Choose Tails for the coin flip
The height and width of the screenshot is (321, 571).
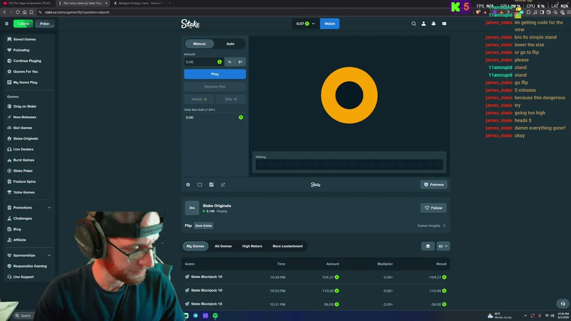(x=231, y=99)
